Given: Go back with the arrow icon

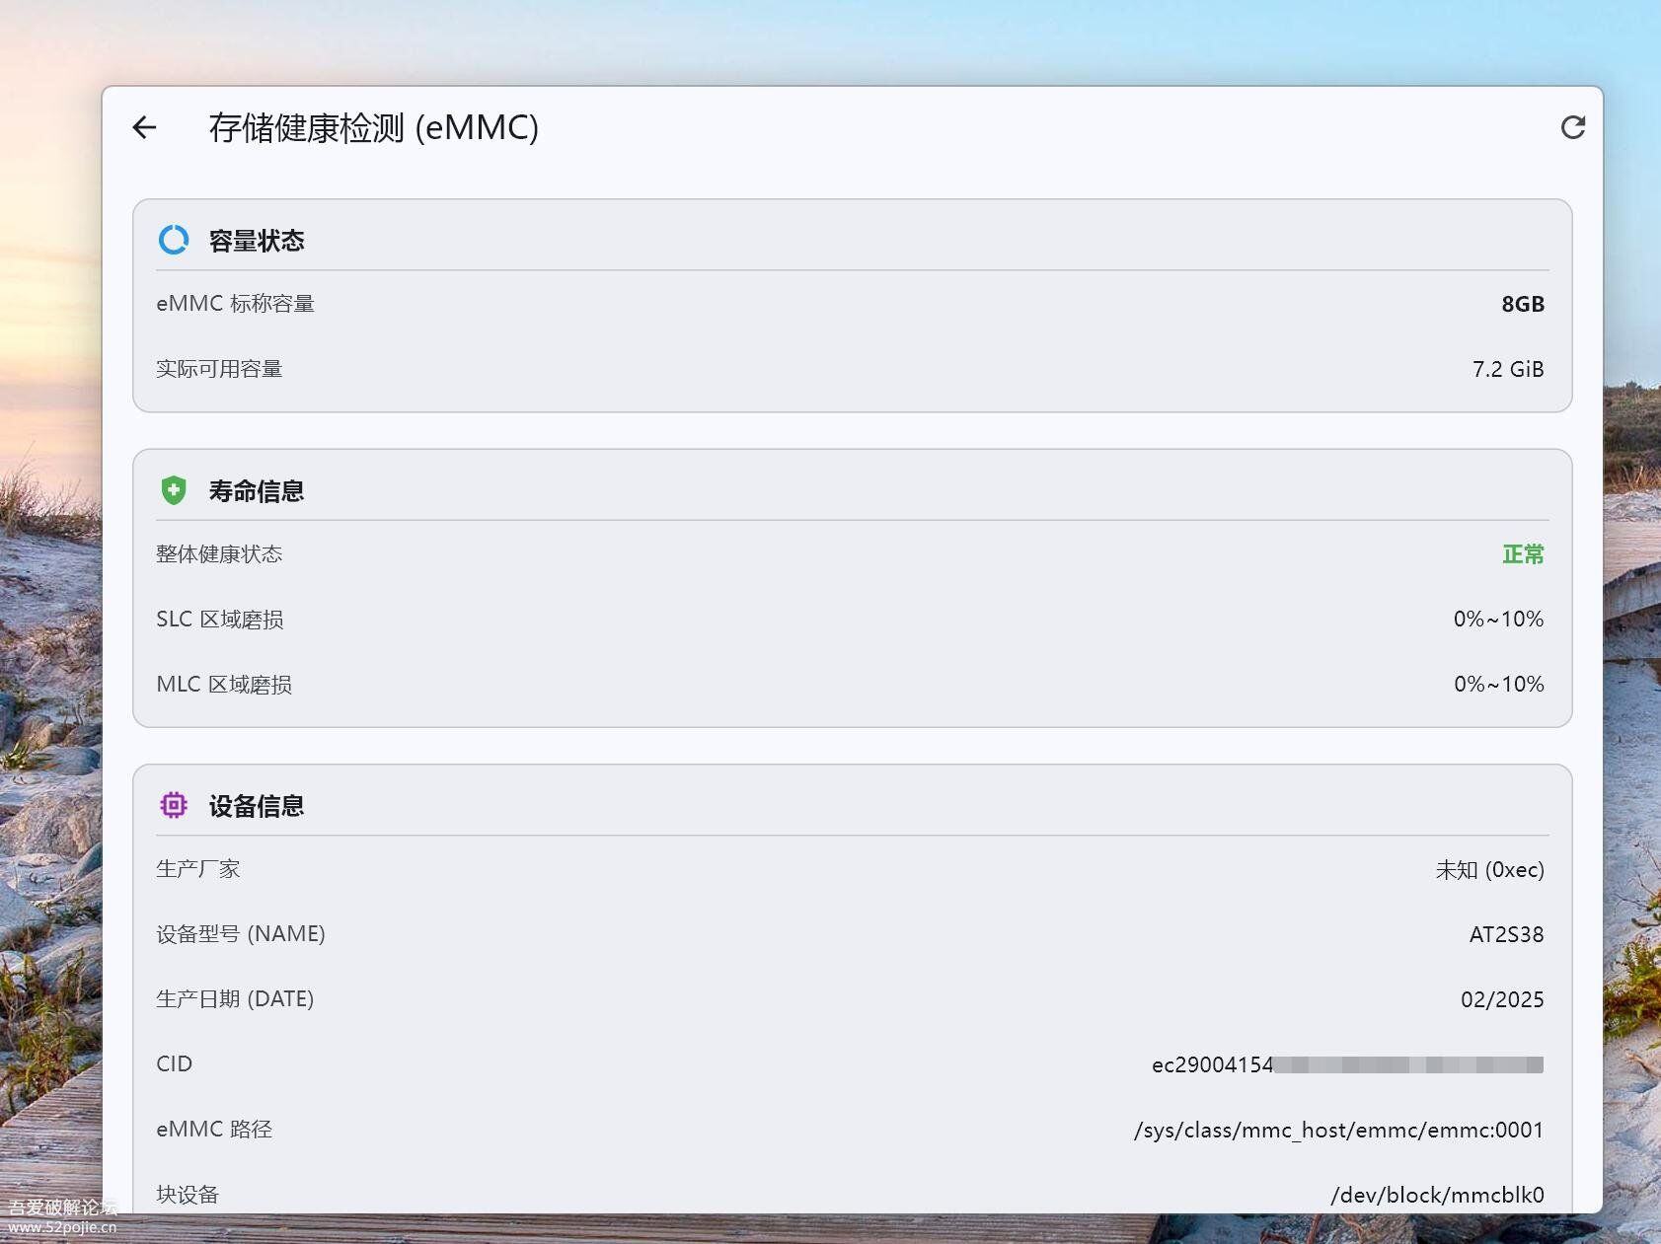Looking at the screenshot, I should point(144,127).
